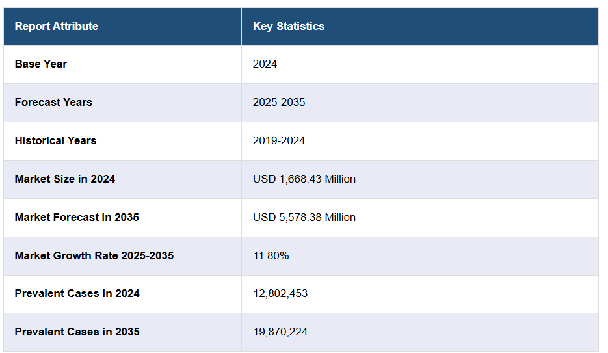Select the Market Forecast in 2035 label
The width and height of the screenshot is (608, 353).
coord(77,217)
